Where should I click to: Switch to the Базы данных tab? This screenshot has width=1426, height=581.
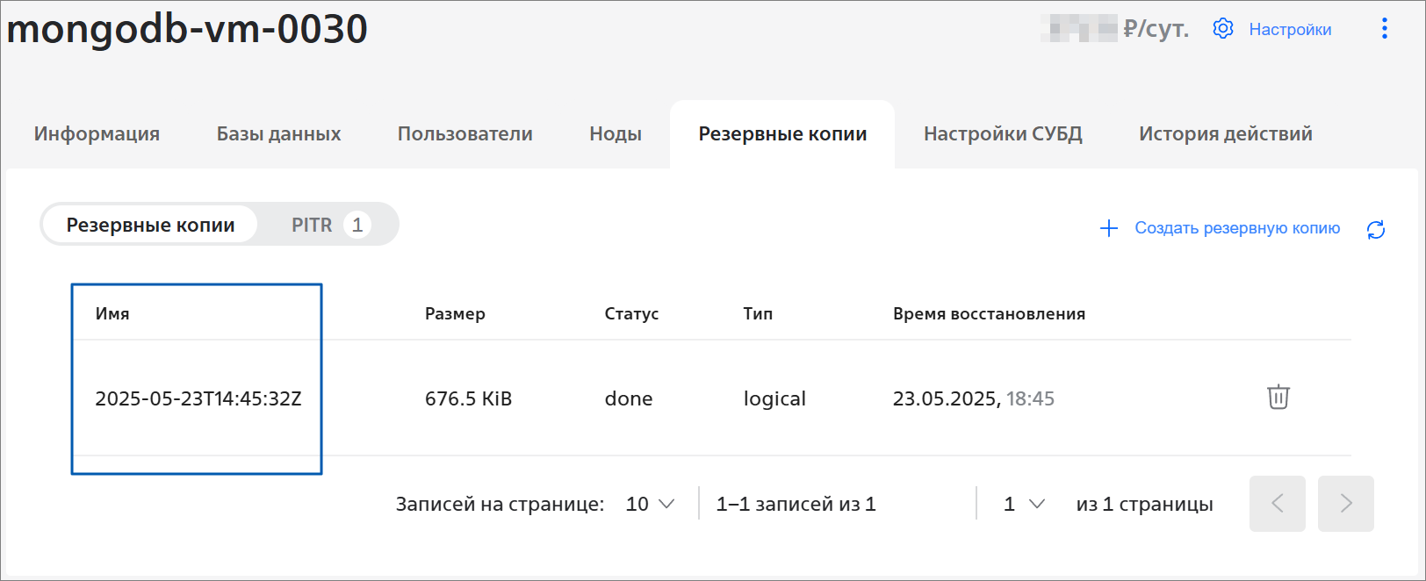278,134
